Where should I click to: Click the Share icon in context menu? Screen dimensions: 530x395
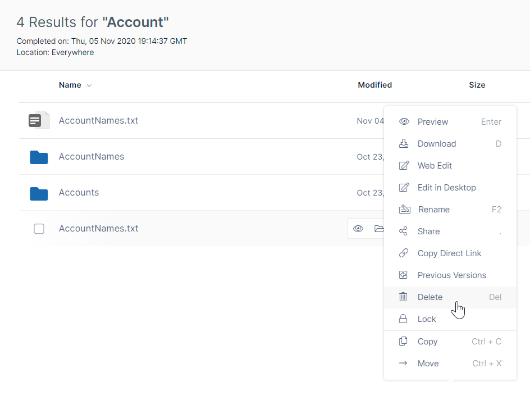pyautogui.click(x=403, y=231)
